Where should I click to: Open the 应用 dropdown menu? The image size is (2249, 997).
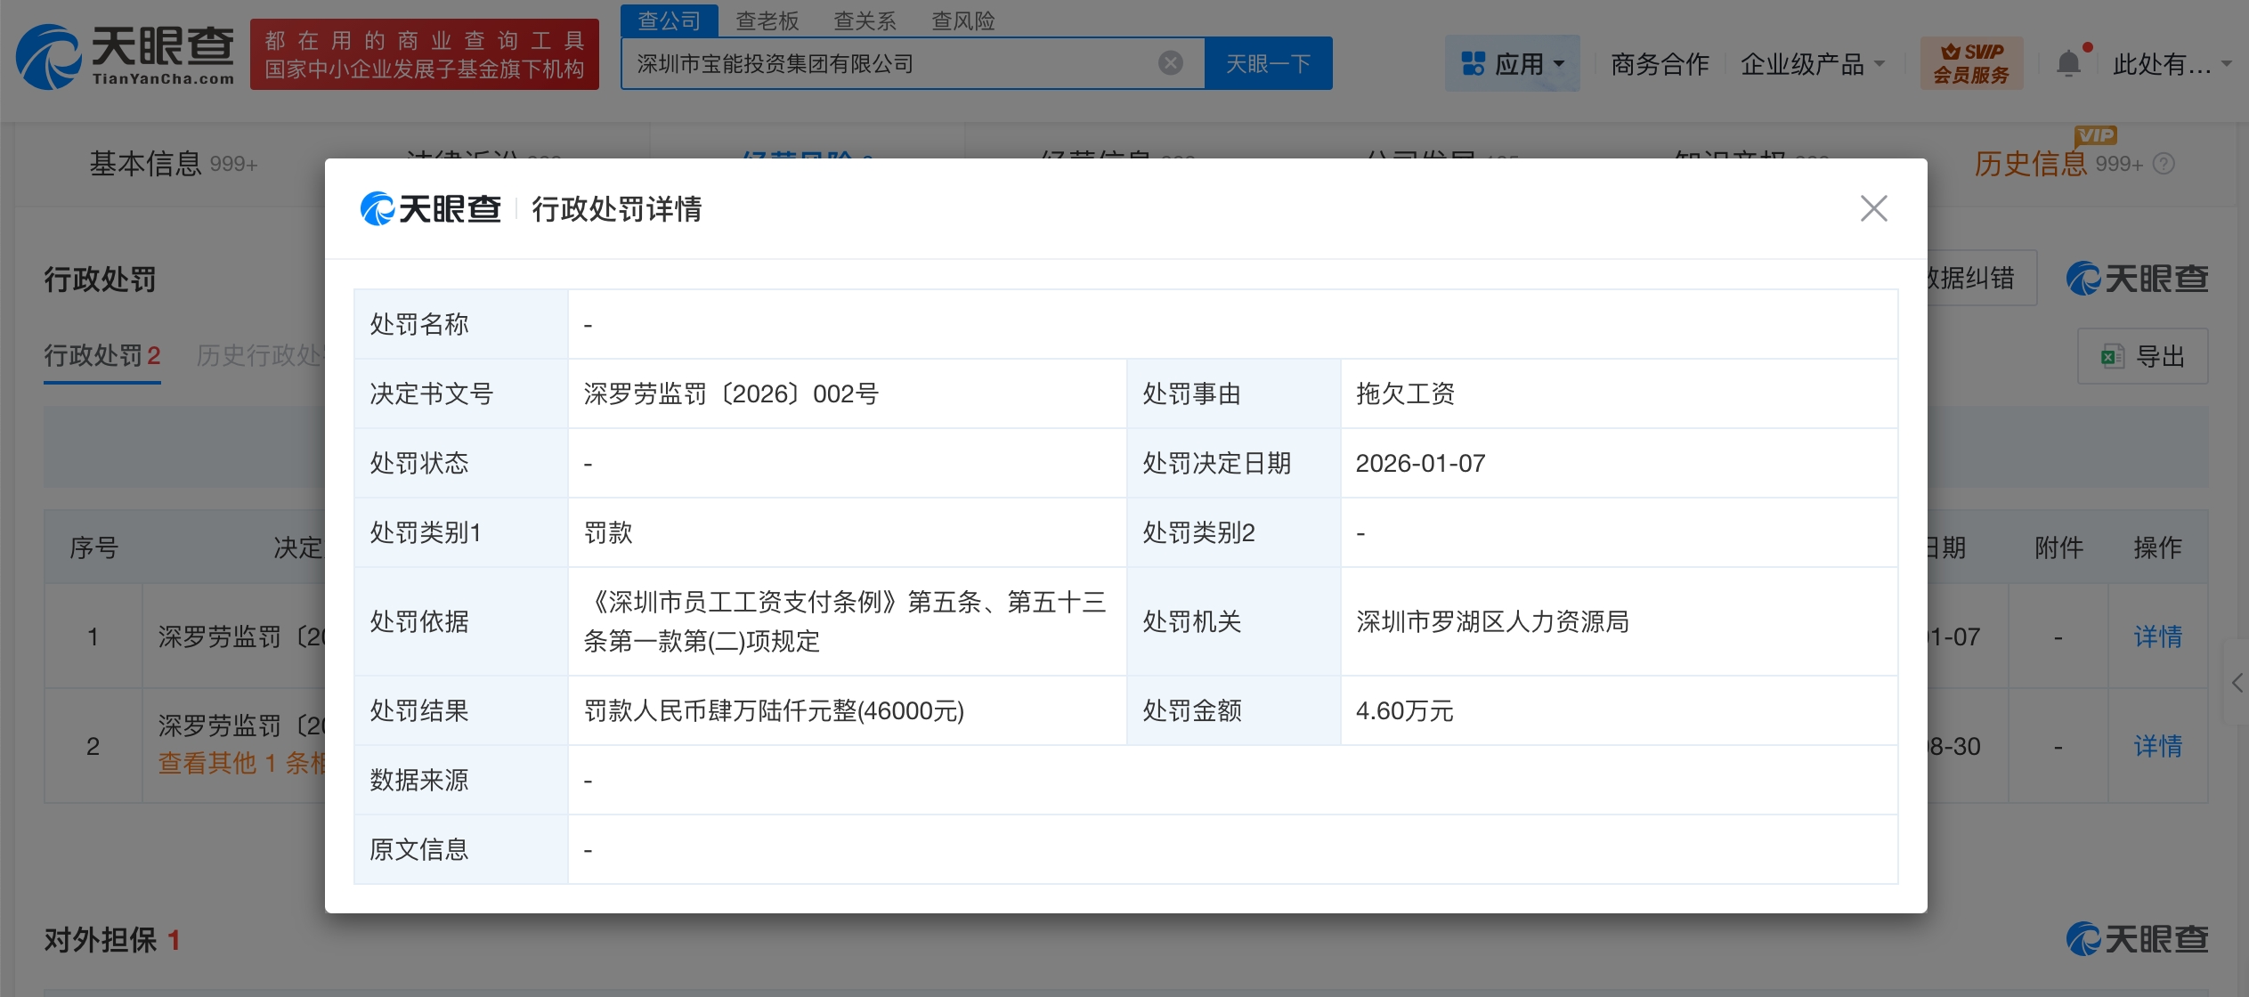pos(1512,63)
